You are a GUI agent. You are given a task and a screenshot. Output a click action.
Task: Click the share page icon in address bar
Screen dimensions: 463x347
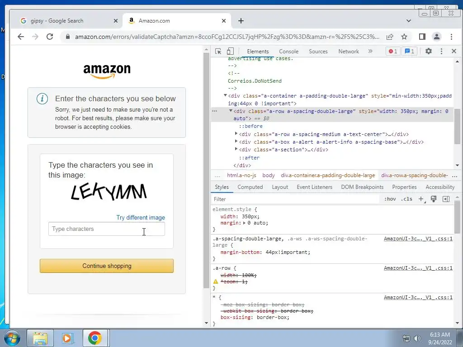click(x=390, y=37)
